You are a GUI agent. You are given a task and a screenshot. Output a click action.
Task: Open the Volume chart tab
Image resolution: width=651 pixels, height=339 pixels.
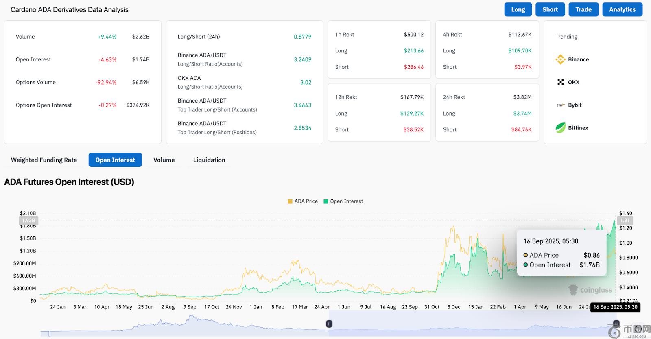[164, 160]
